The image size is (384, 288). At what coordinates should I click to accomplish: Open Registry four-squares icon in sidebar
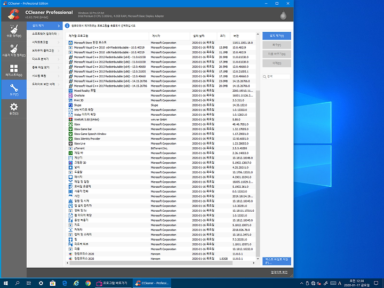coord(14,68)
